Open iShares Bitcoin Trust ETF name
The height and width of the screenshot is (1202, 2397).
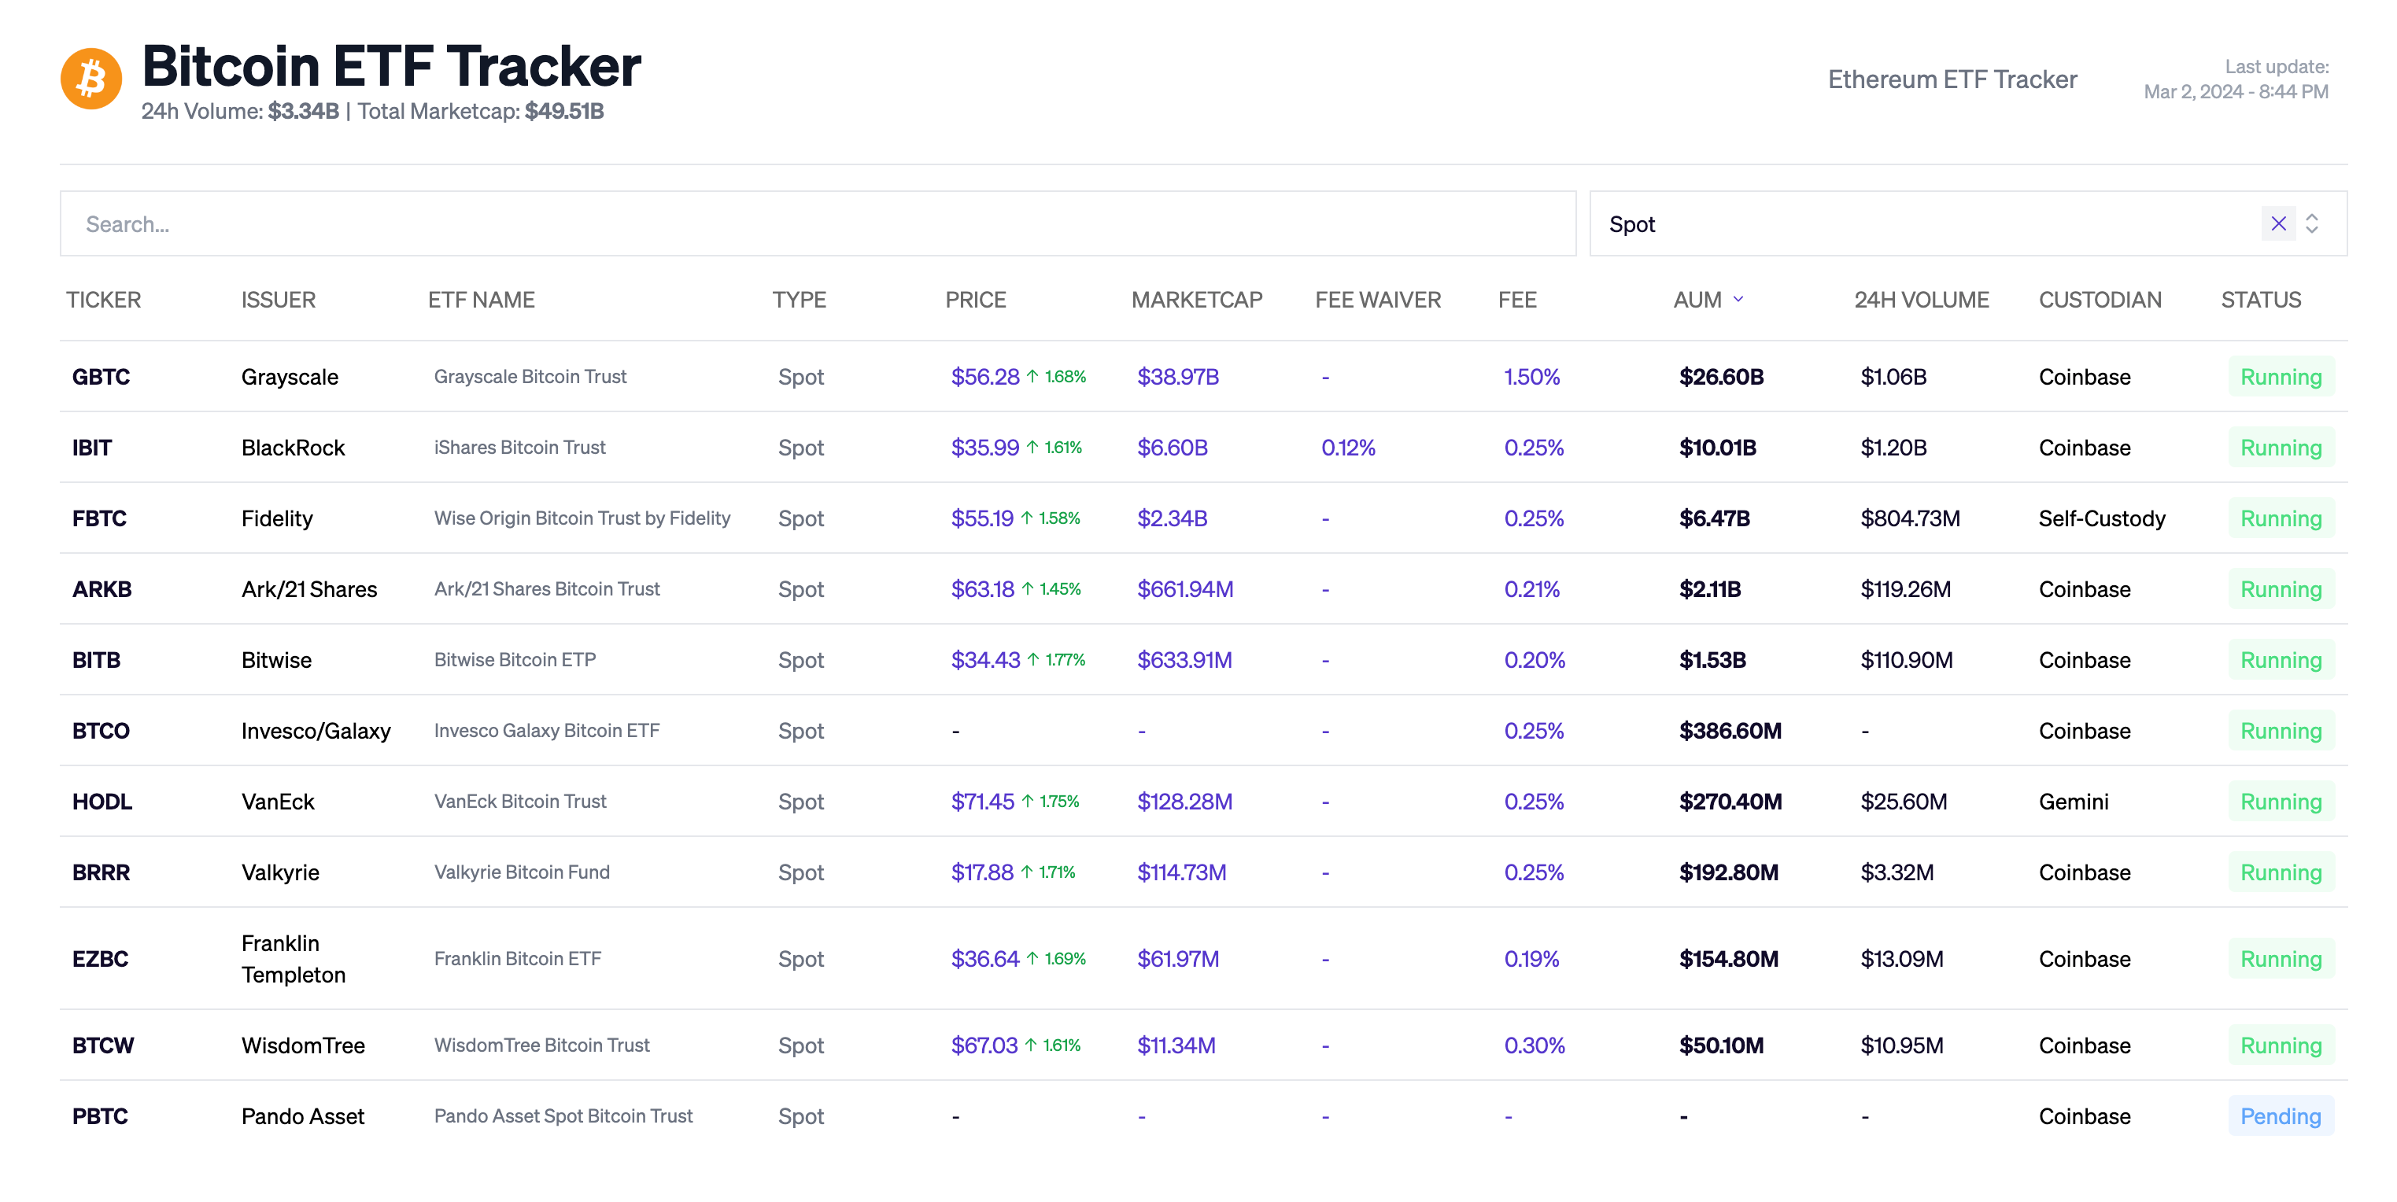(520, 448)
